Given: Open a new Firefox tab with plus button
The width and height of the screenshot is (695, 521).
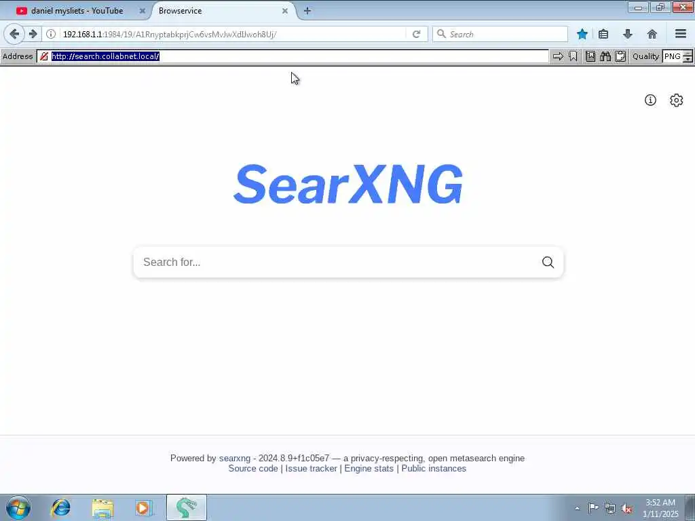Looking at the screenshot, I should 307,11.
